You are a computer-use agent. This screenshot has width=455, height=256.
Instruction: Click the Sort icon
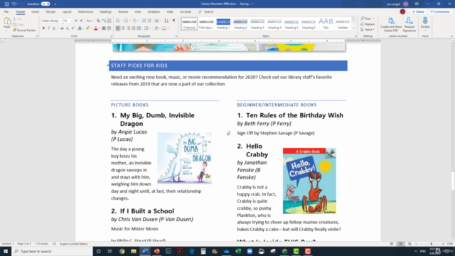[166, 21]
